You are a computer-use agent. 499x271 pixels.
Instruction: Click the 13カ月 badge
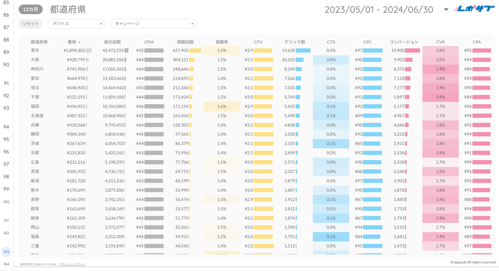pyautogui.click(x=30, y=10)
